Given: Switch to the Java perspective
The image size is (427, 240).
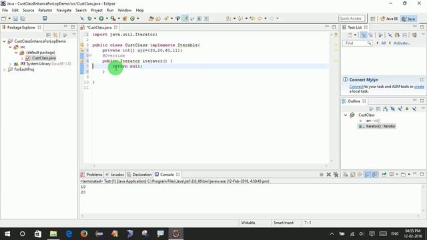Looking at the screenshot, I should [408, 19].
